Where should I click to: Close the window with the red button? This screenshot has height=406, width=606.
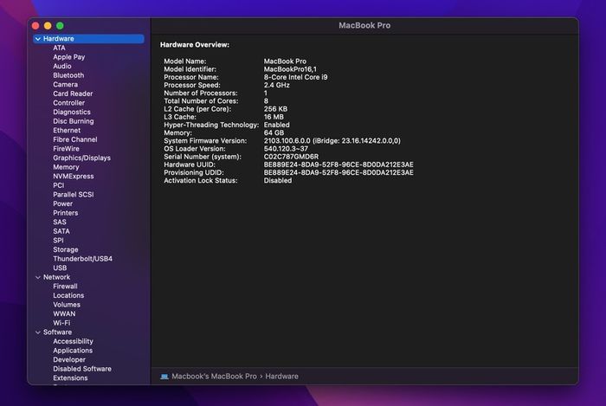[35, 26]
